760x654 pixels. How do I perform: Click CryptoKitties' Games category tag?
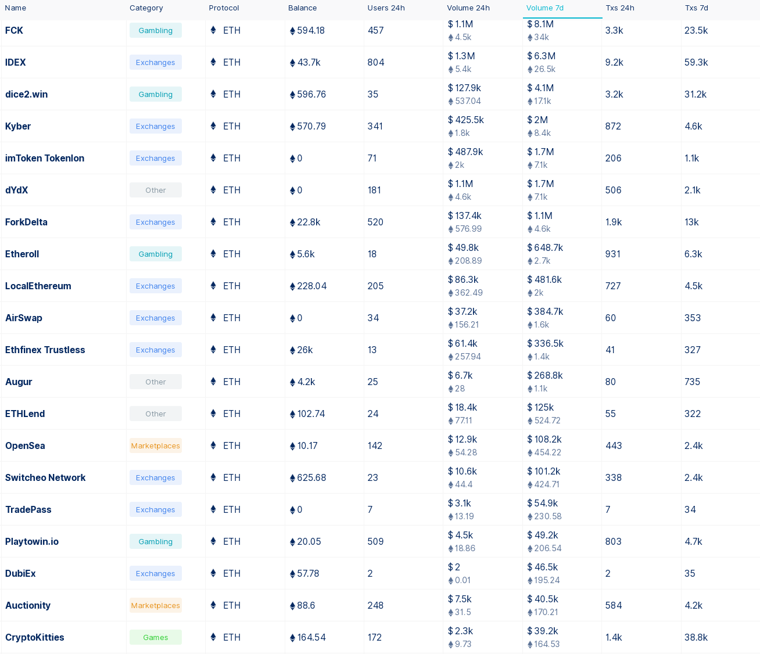coord(156,637)
